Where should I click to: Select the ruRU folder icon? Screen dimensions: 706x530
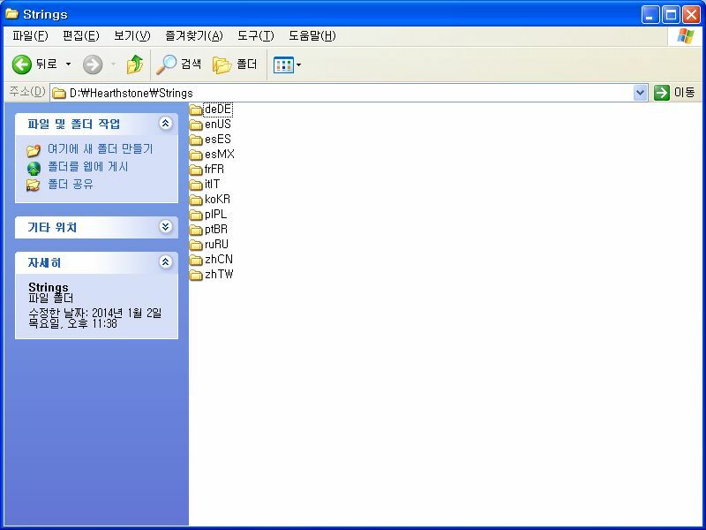point(196,245)
